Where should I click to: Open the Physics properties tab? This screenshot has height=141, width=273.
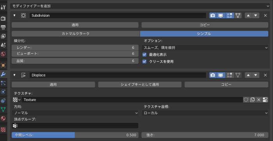pos(3,92)
